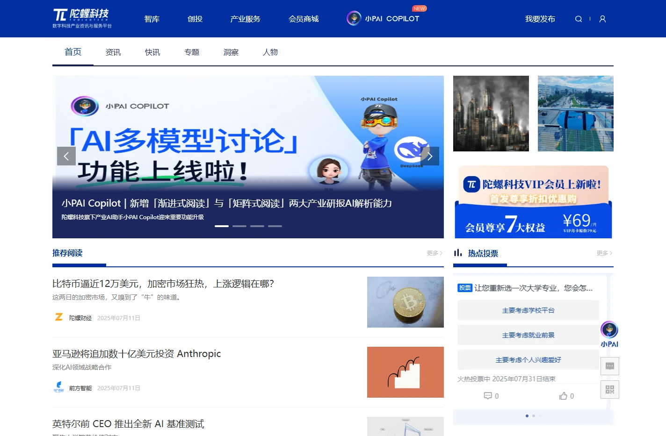Select the fourth carousel indicator dash

(x=275, y=226)
